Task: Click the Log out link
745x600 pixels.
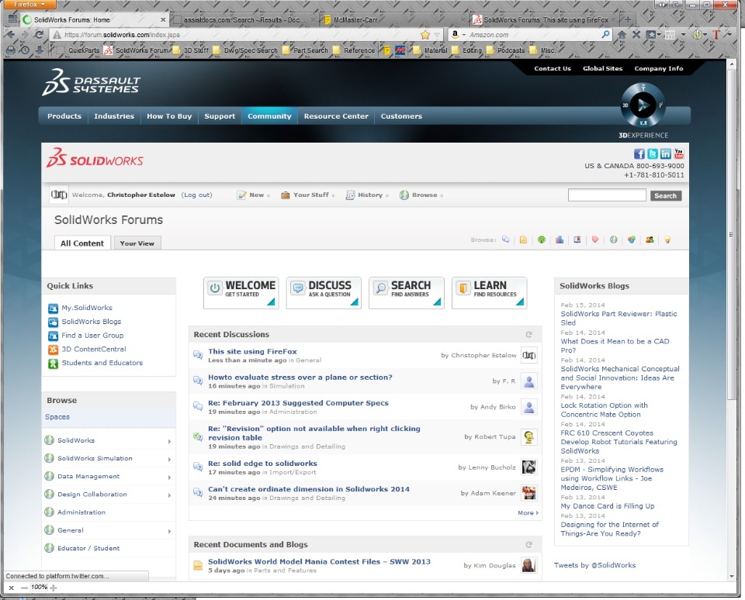Action: click(x=196, y=195)
